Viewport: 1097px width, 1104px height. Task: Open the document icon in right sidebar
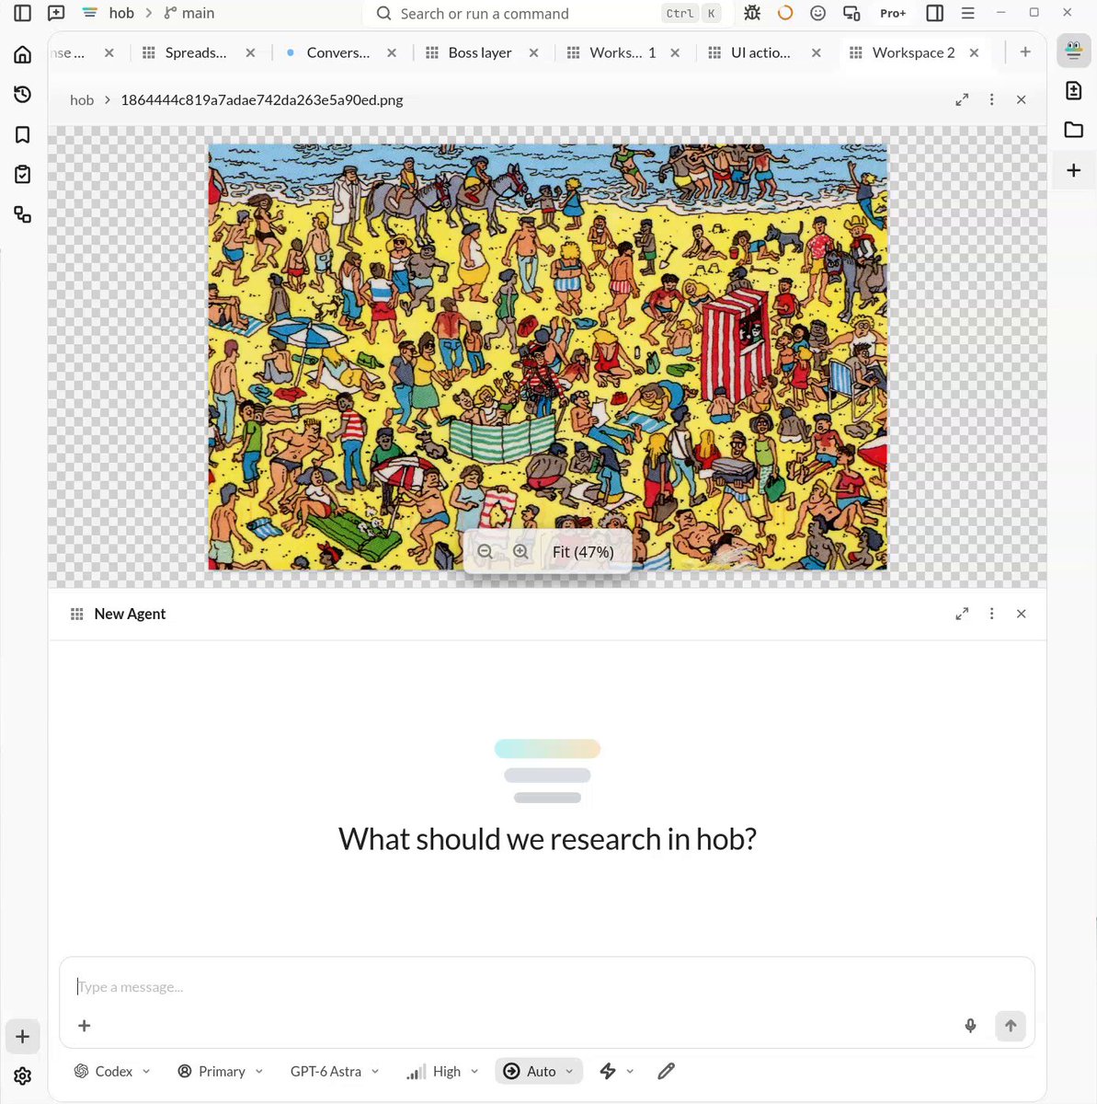point(1073,90)
